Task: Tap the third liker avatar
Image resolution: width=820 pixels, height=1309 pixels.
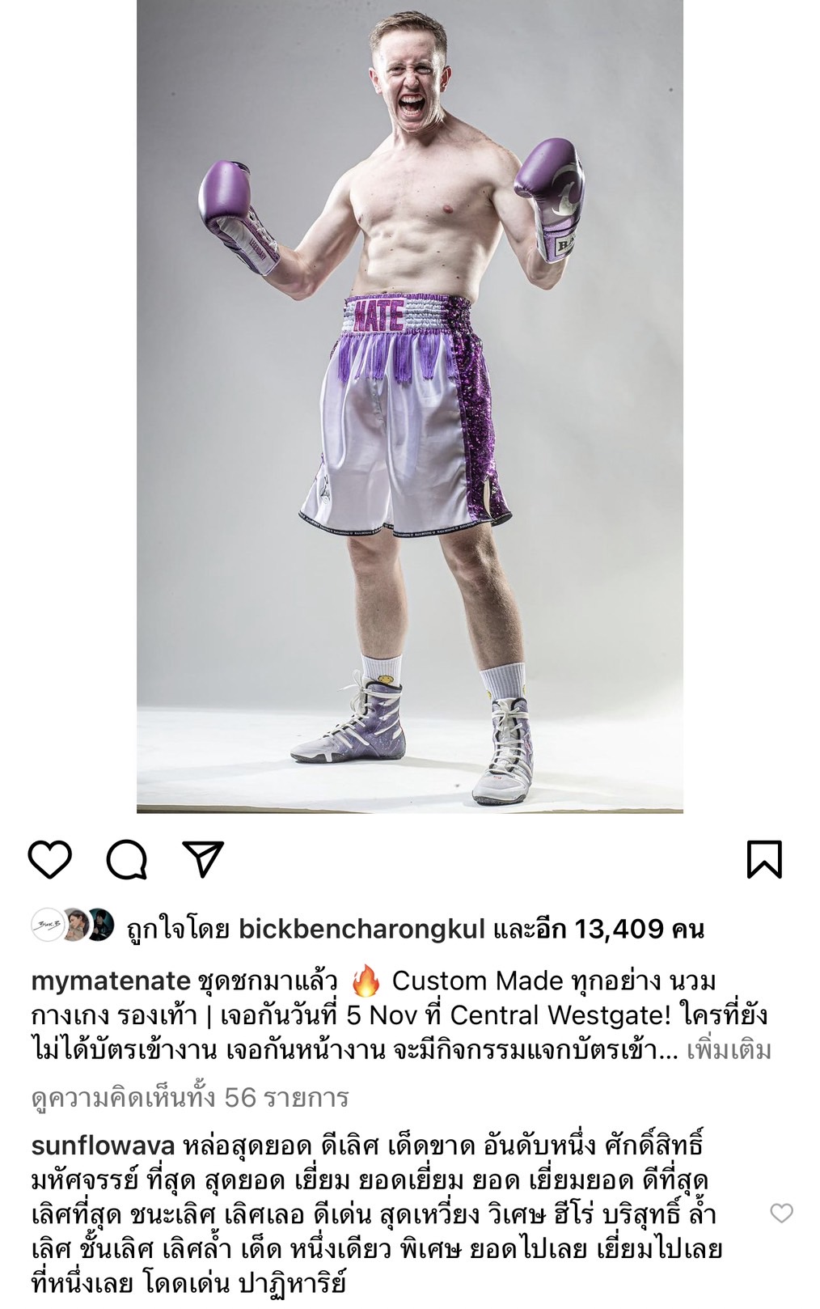Action: coord(100,926)
